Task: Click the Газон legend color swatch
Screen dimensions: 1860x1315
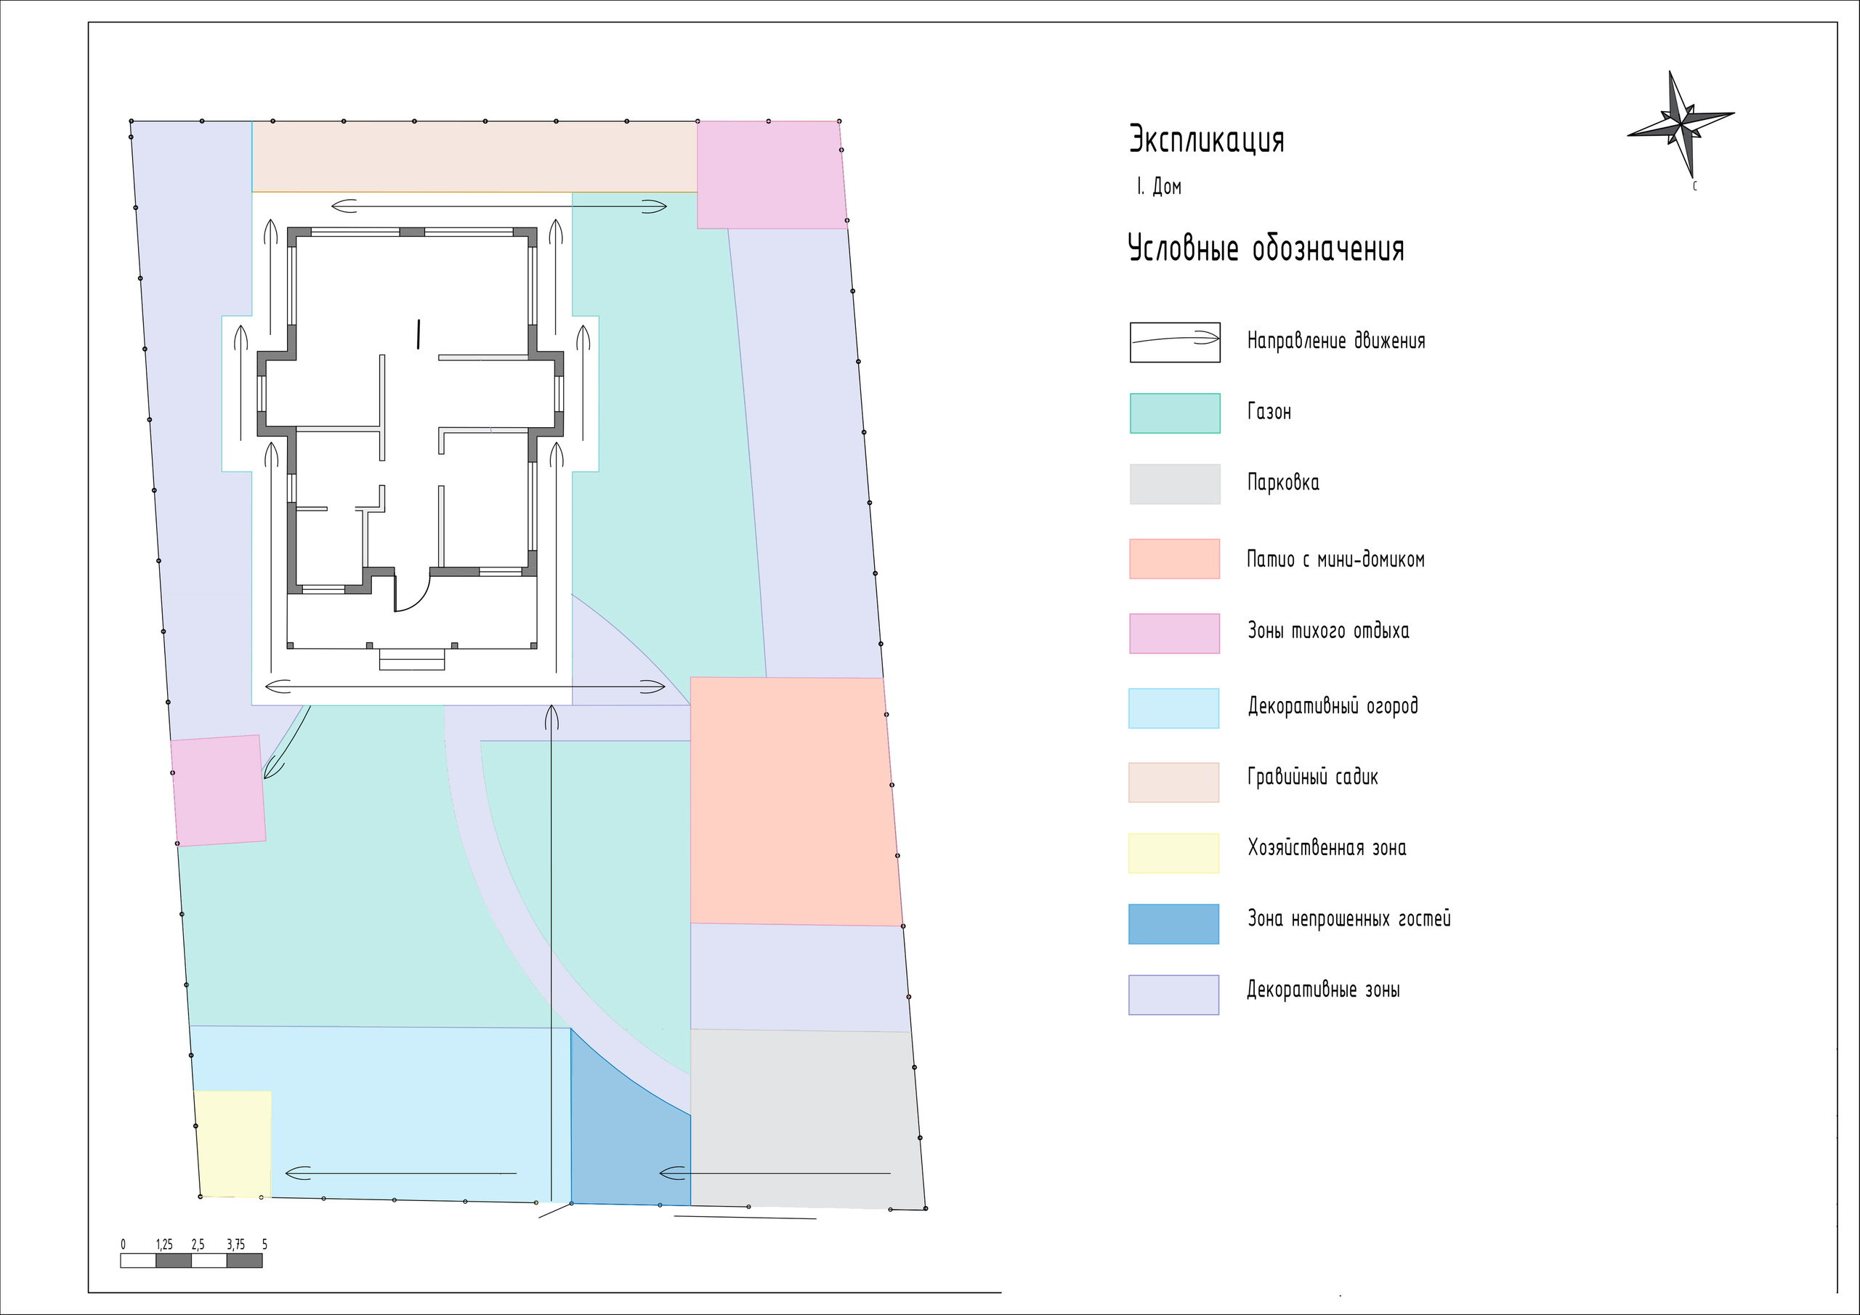Action: click(1175, 413)
